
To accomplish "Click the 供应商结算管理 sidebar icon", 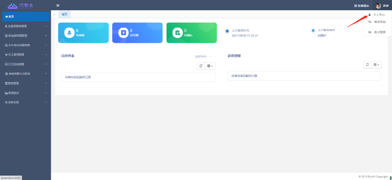I will (x=6, y=36).
